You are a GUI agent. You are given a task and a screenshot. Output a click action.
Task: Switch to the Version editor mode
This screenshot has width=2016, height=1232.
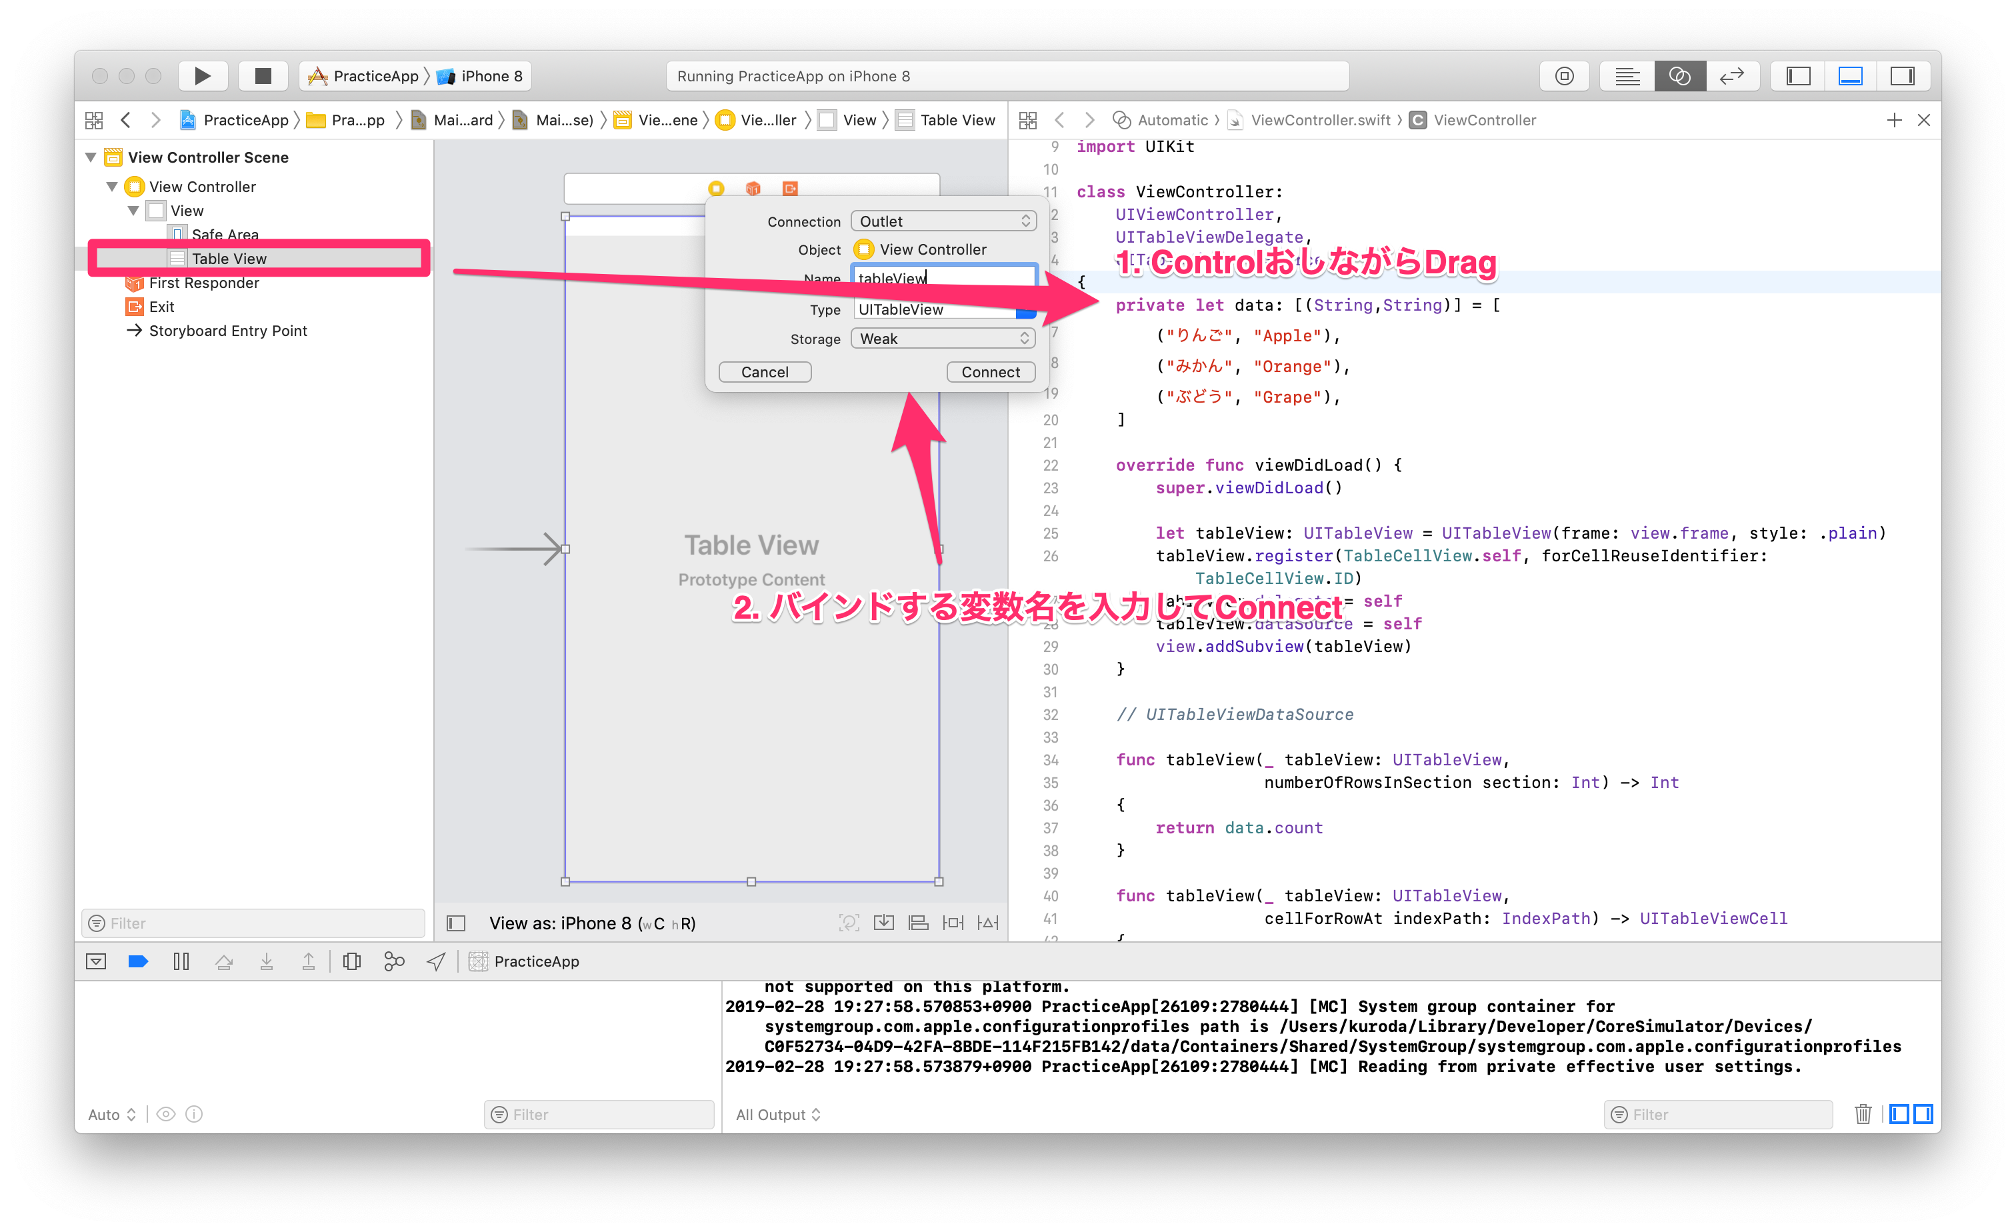1731,76
